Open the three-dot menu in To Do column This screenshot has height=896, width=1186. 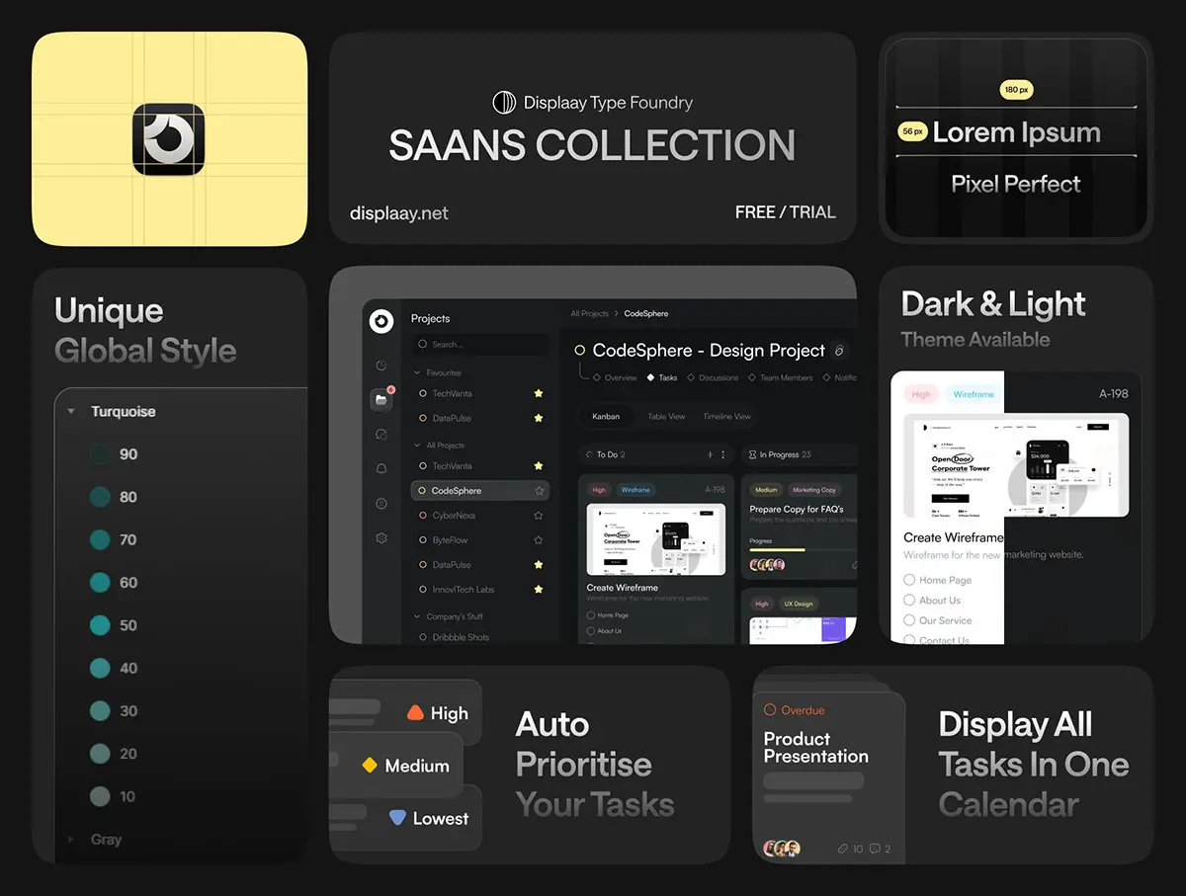[723, 454]
